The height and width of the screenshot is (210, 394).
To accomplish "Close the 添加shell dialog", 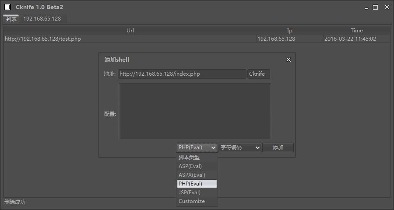I will [288, 60].
